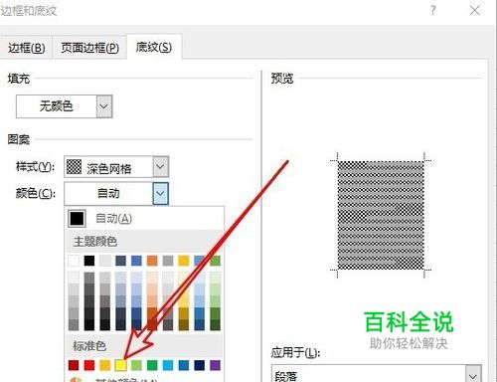This screenshot has height=382, width=497.
Task: Select the 底纹(S) tab
Action: point(154,47)
